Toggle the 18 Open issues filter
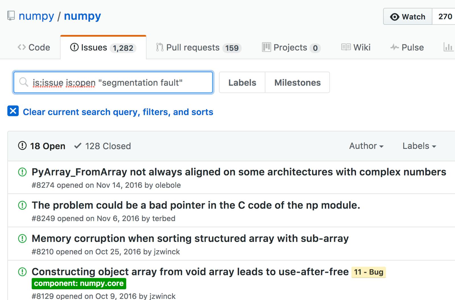Image resolution: width=455 pixels, height=300 pixels. pyautogui.click(x=42, y=146)
